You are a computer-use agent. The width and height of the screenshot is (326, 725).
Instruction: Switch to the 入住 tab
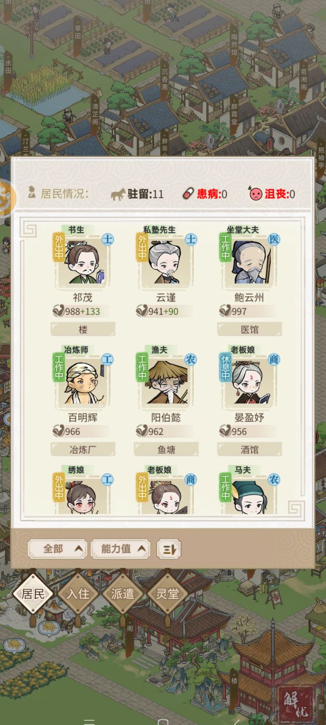pyautogui.click(x=78, y=594)
